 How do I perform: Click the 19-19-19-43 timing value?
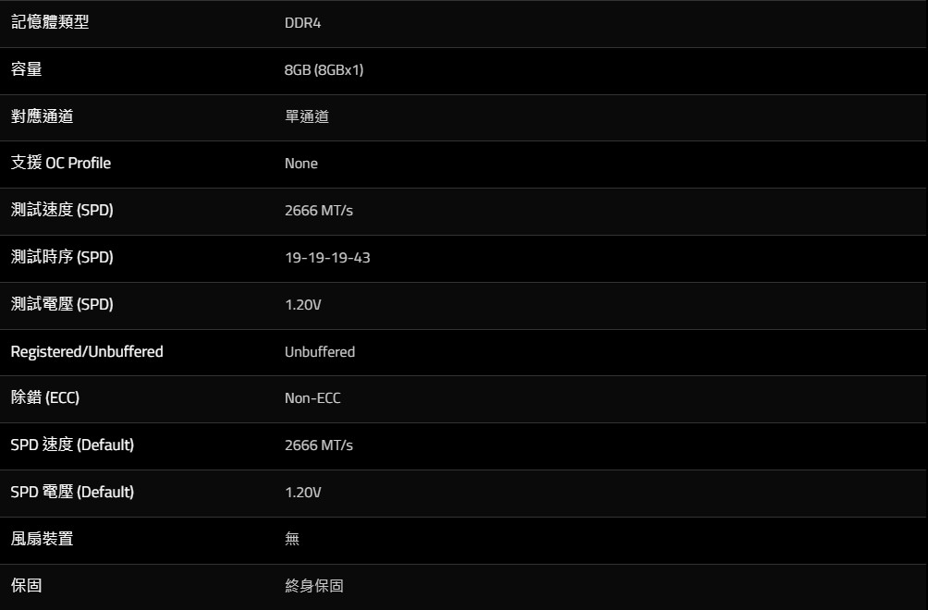click(x=327, y=258)
